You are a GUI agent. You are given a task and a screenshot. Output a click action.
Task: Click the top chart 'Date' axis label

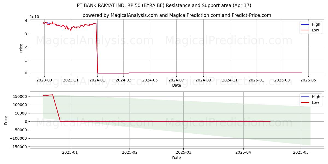tap(177, 85)
